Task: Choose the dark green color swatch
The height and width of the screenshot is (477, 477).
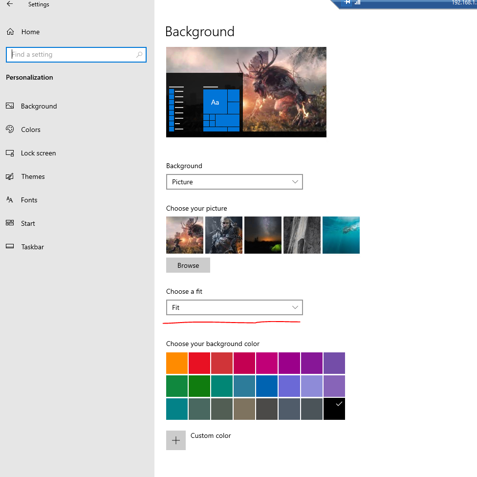Action: (199, 386)
